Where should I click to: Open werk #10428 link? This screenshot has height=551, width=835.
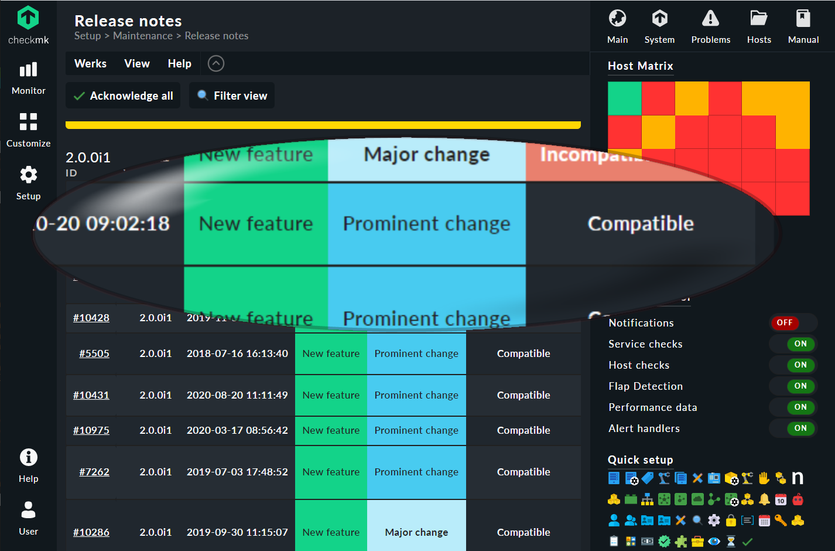(x=91, y=318)
